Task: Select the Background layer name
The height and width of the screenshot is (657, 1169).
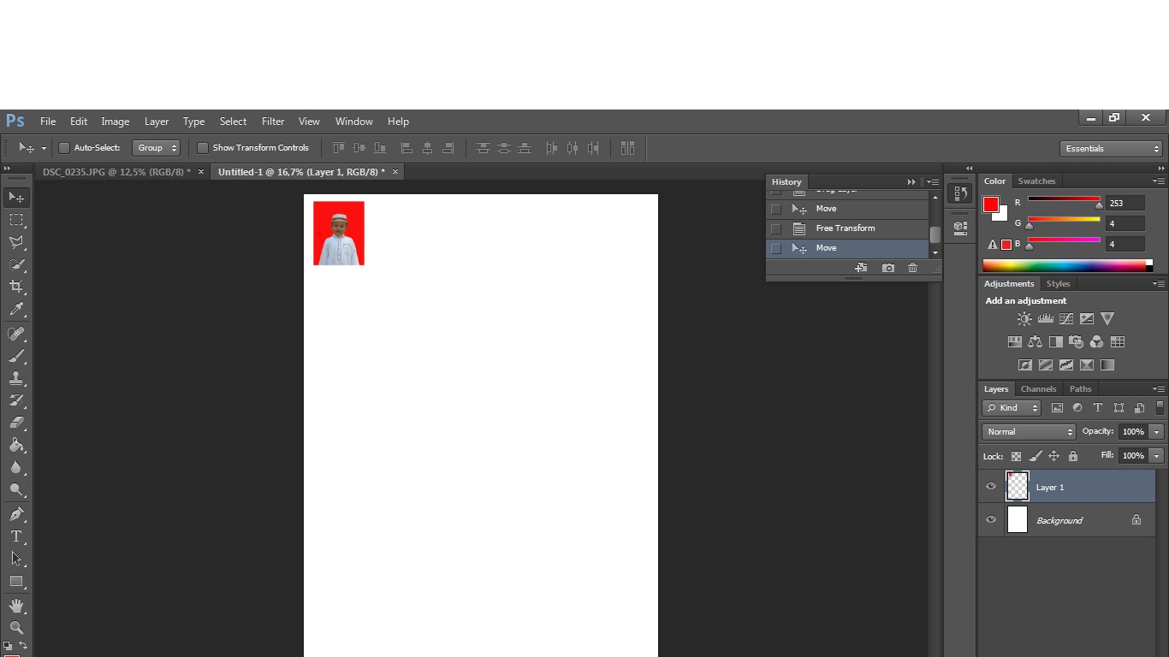Action: (1059, 520)
